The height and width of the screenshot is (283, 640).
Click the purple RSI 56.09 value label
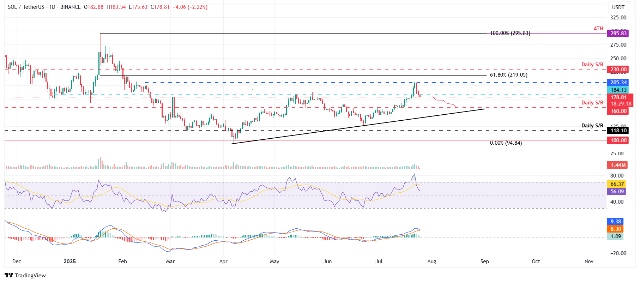pos(617,192)
